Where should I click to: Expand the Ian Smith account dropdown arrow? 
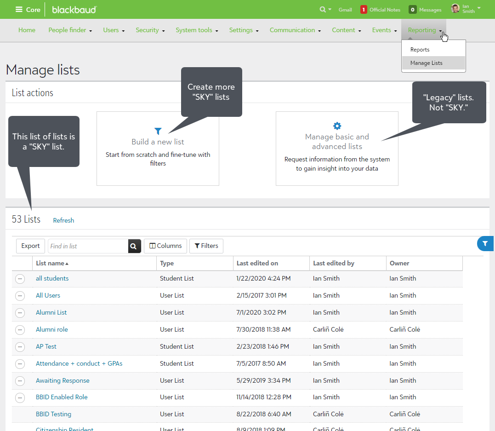[x=479, y=7]
